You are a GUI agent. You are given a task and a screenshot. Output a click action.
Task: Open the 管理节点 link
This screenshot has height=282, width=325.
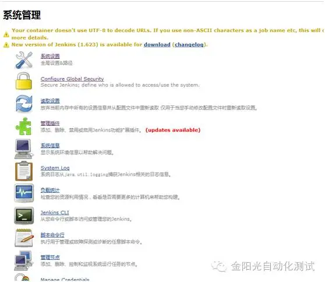[50, 258]
